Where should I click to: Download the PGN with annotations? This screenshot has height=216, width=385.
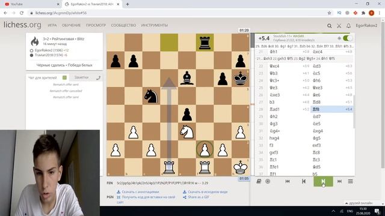pyautogui.click(x=138, y=192)
